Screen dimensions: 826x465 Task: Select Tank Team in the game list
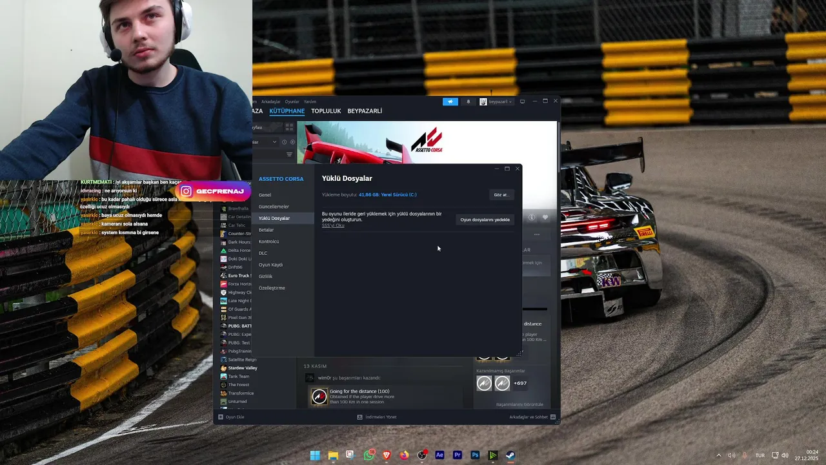pyautogui.click(x=235, y=377)
